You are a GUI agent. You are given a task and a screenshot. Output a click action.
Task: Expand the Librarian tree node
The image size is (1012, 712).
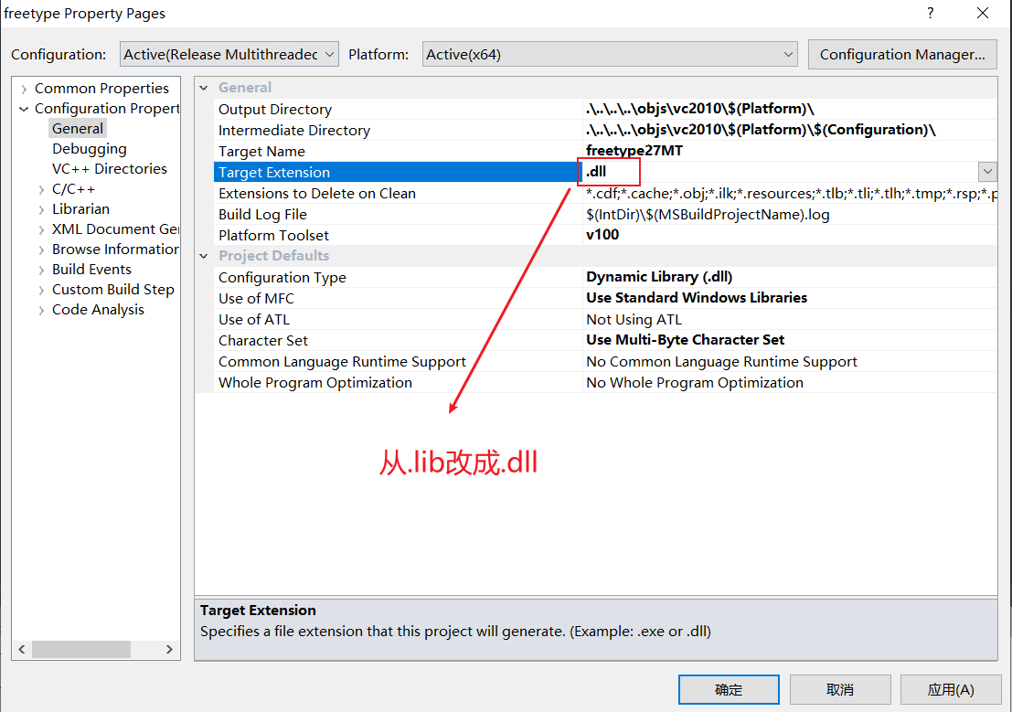coord(42,209)
